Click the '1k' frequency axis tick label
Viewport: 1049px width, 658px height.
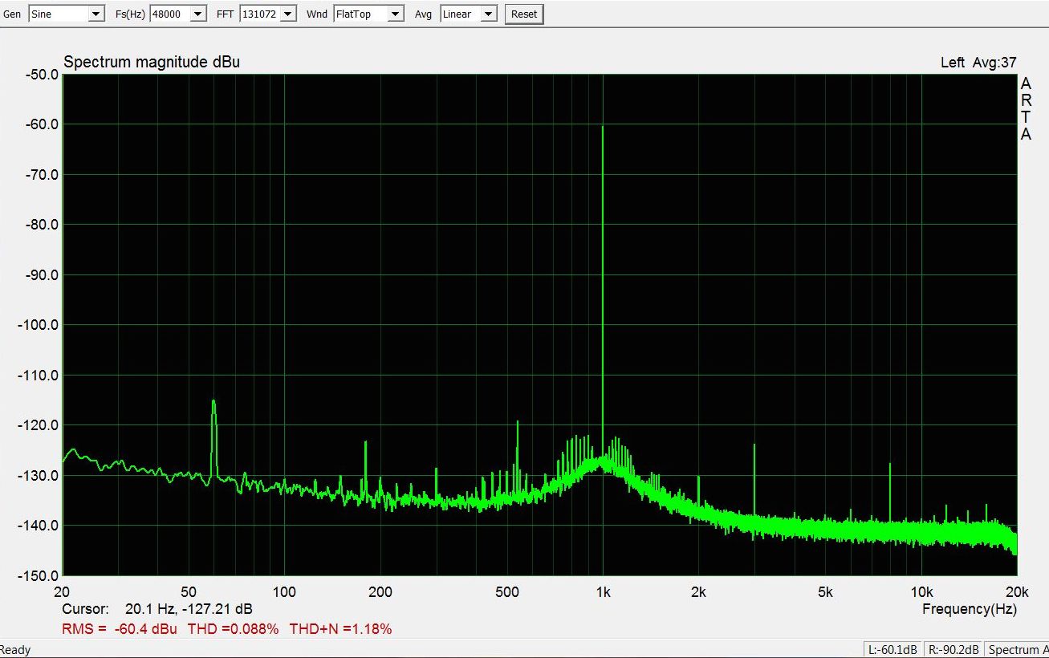(x=603, y=592)
